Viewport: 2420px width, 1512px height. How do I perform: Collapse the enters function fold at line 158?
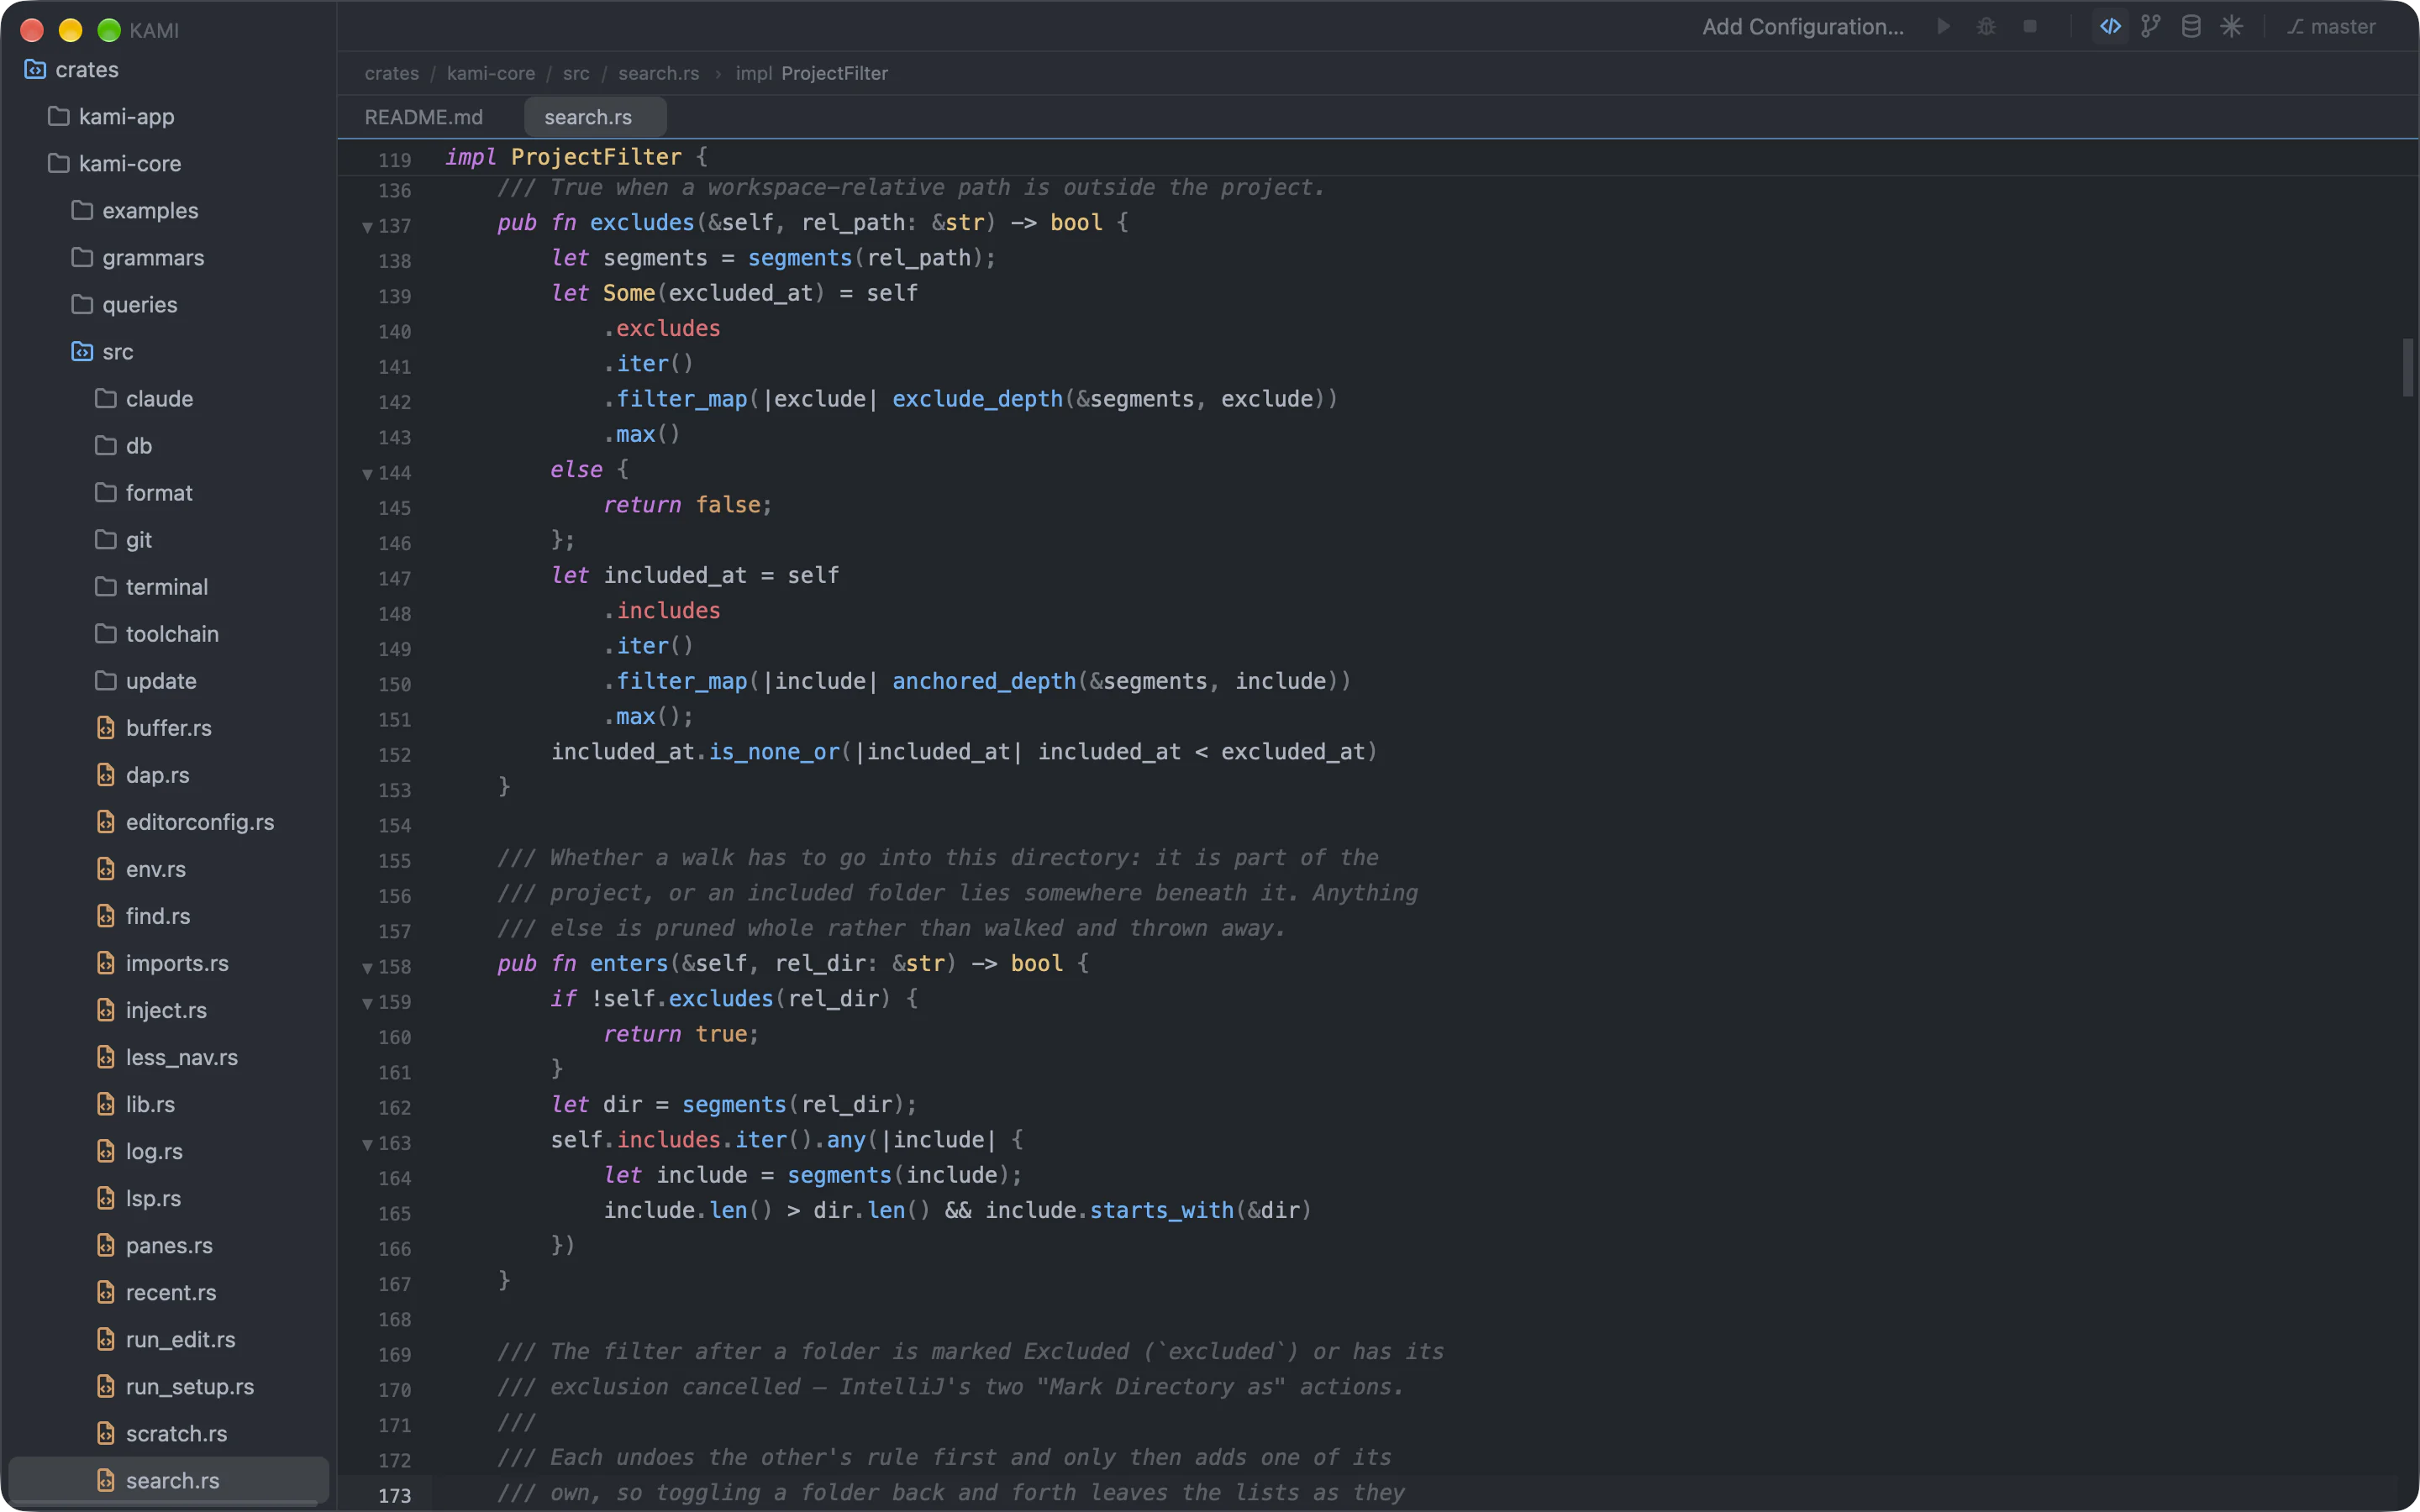[367, 968]
